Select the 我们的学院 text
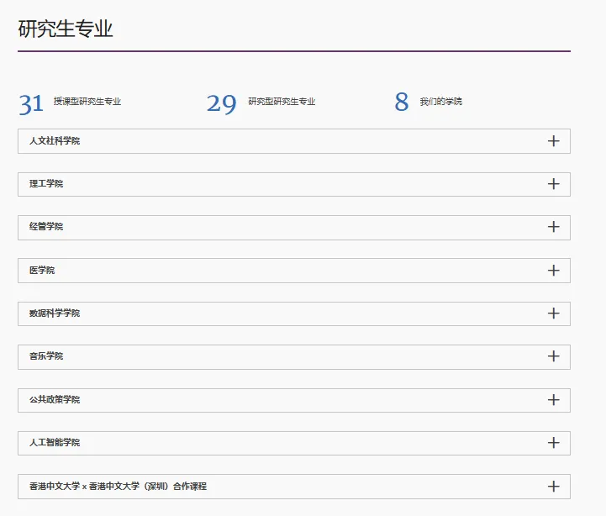This screenshot has width=606, height=516. click(440, 102)
